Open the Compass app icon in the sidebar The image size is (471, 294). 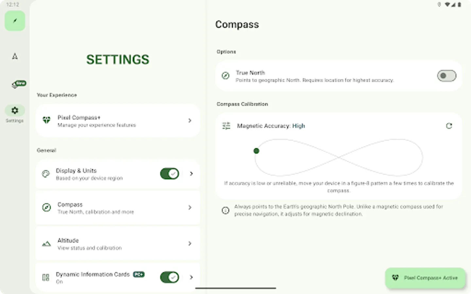[15, 21]
